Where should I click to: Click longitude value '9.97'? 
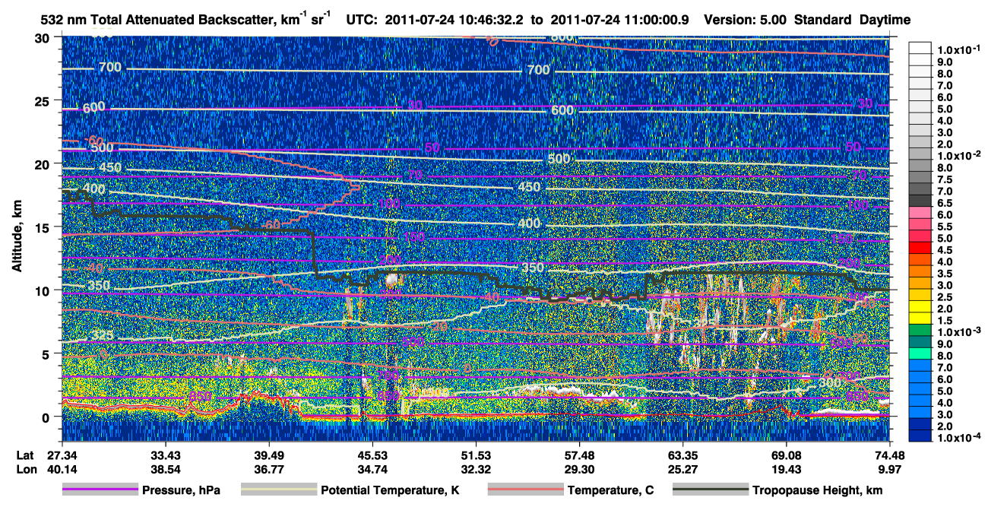(x=891, y=470)
